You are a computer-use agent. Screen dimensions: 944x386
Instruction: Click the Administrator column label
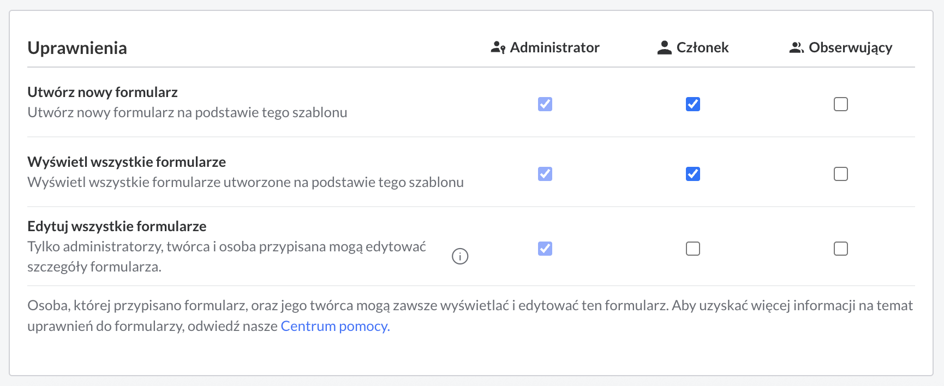pyautogui.click(x=554, y=48)
